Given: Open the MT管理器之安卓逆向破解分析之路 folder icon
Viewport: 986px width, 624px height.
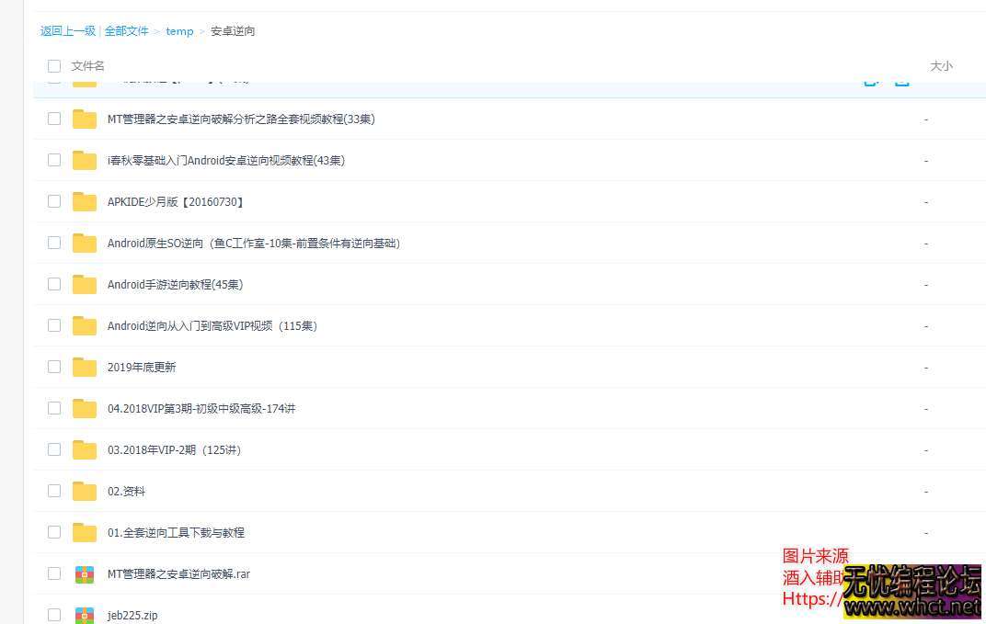Looking at the screenshot, I should (x=84, y=119).
